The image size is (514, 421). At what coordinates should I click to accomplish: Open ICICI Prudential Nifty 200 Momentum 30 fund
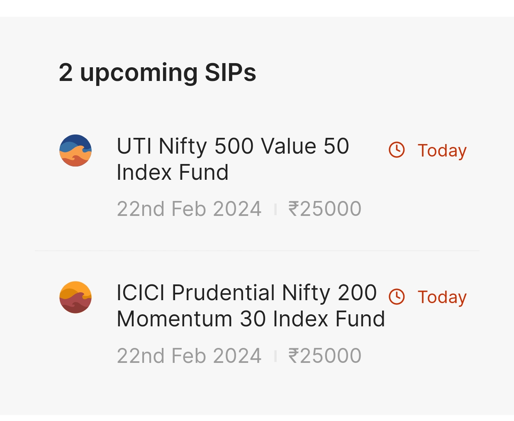[251, 306]
